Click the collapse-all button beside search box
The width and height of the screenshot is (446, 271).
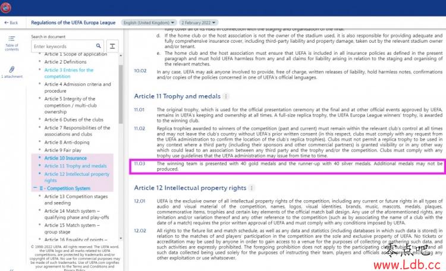112,46
